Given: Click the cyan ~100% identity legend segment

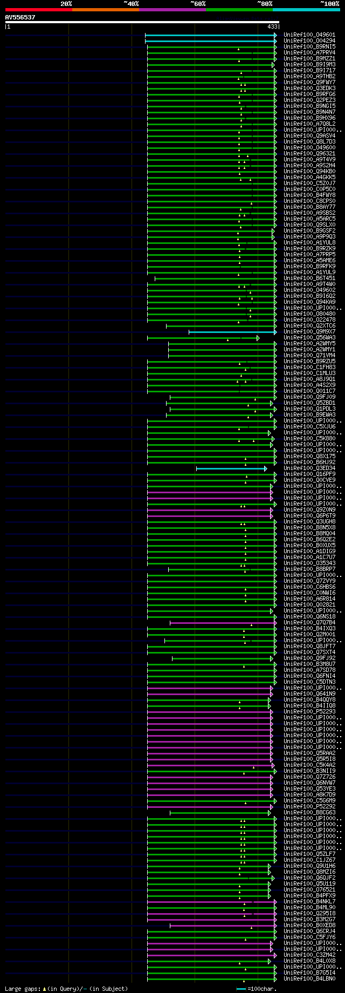Looking at the screenshot, I should click(x=306, y=10).
